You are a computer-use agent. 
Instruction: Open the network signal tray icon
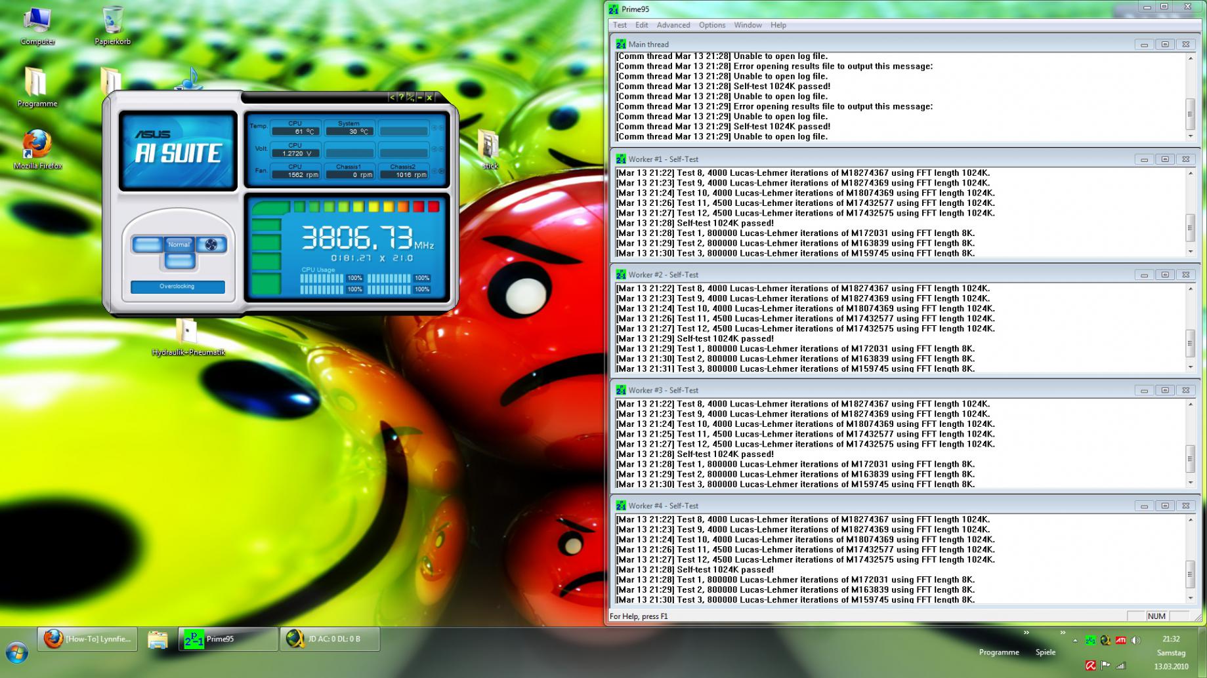point(1120,666)
